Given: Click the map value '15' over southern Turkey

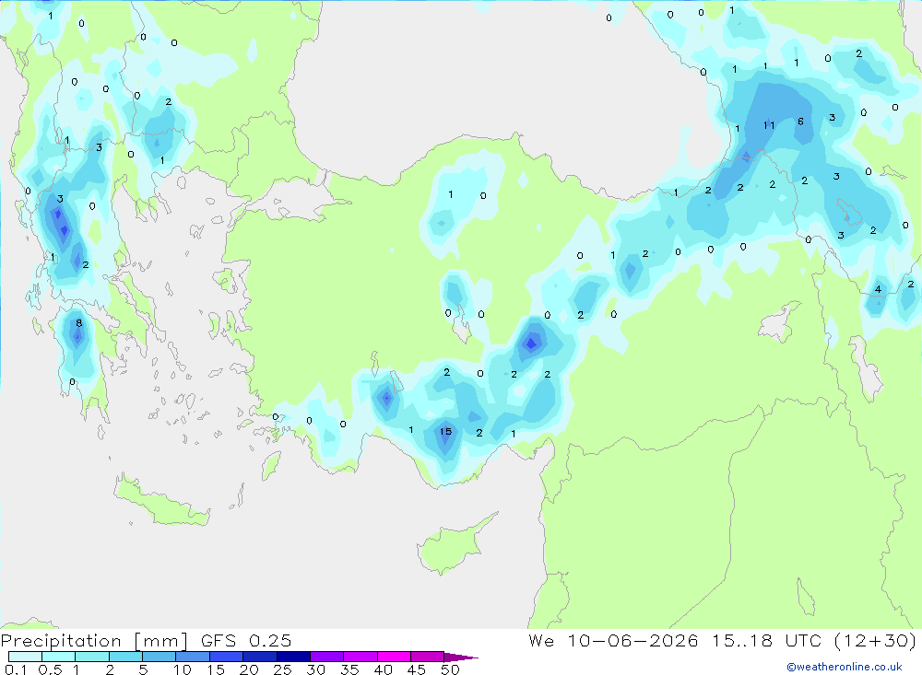Looking at the screenshot, I should click(x=445, y=432).
